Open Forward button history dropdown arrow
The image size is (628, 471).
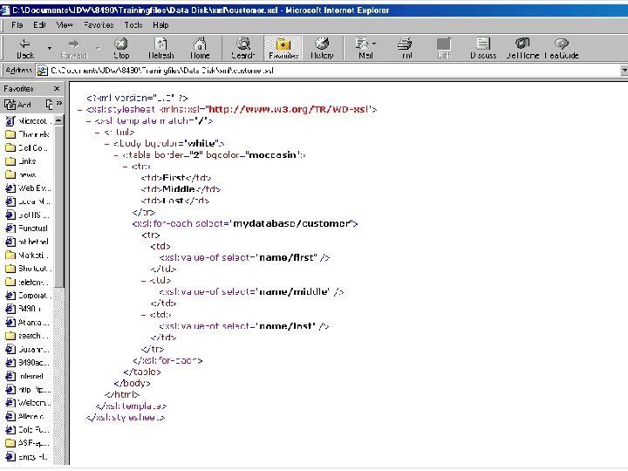pos(98,49)
